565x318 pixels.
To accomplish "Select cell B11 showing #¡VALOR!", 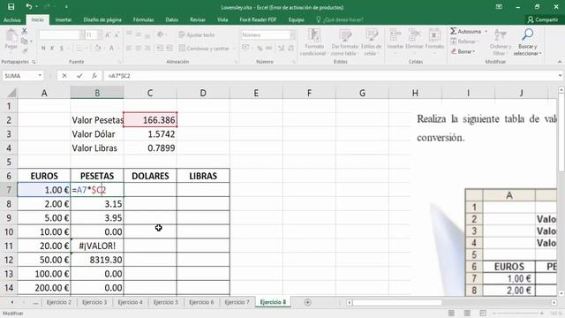I will pyautogui.click(x=97, y=246).
